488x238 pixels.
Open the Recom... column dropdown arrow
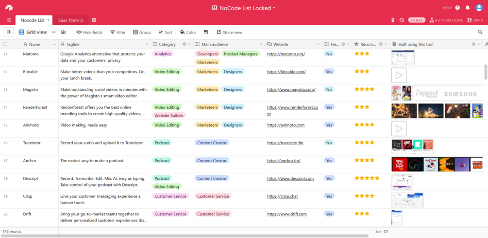pyautogui.click(x=386, y=45)
